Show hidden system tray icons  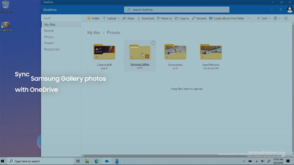244,161
